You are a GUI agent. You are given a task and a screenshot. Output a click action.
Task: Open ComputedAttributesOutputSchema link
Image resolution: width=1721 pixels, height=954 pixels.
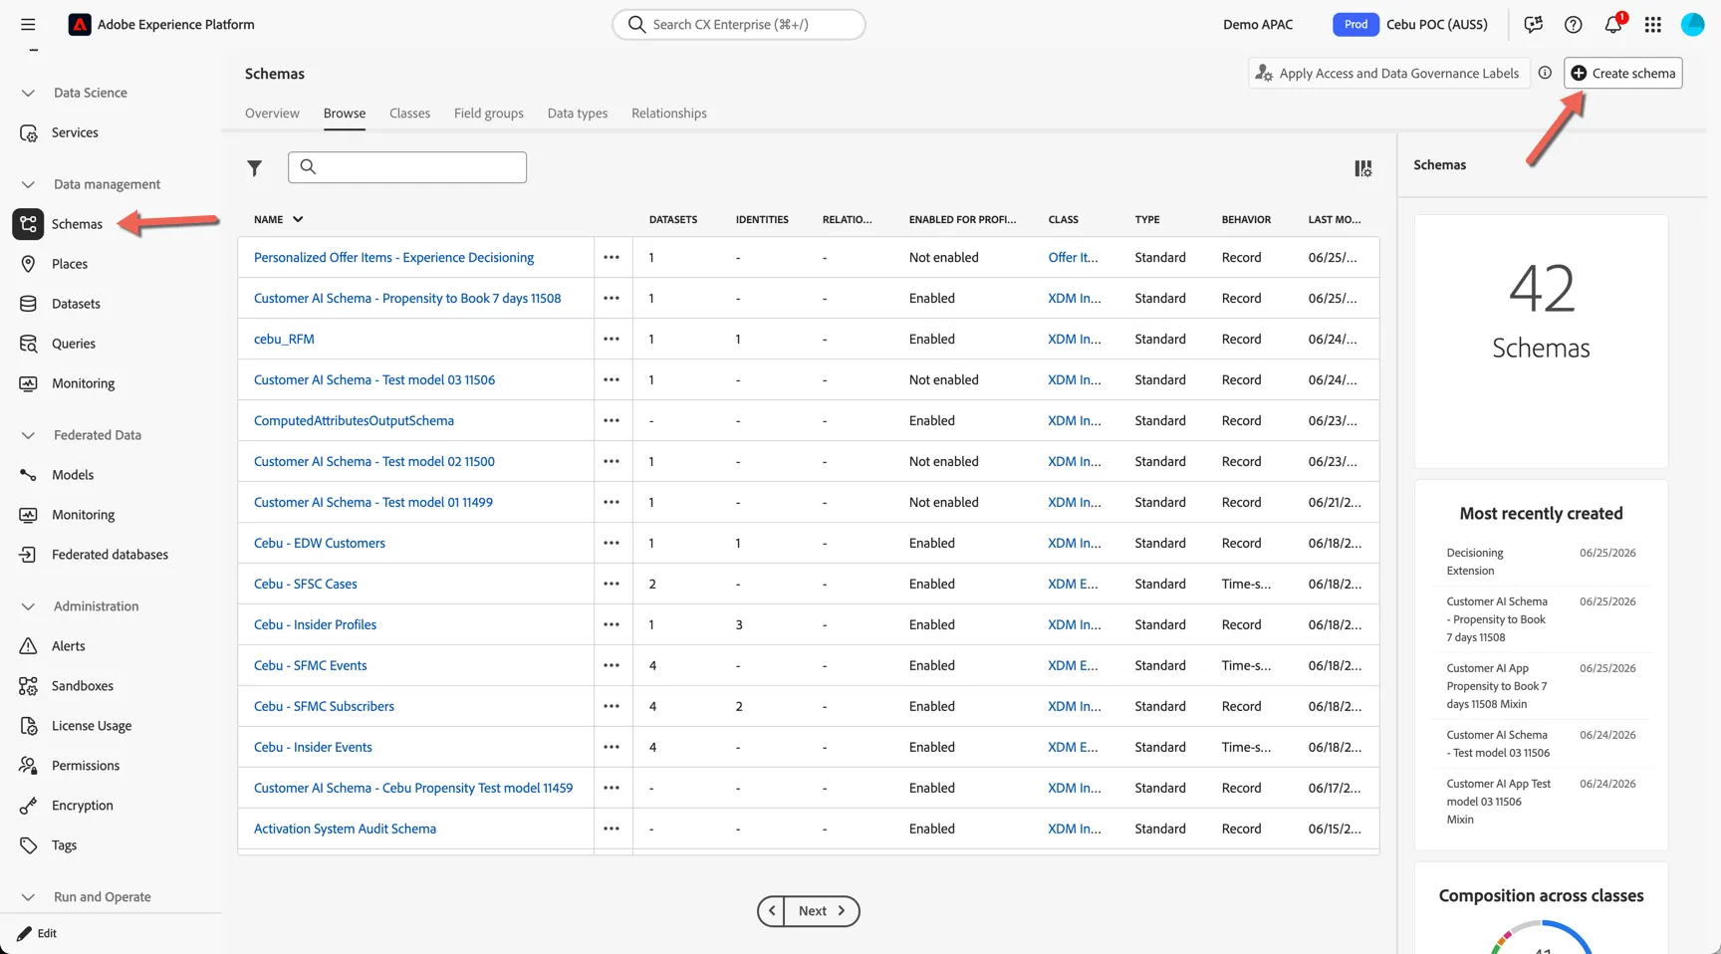(354, 420)
